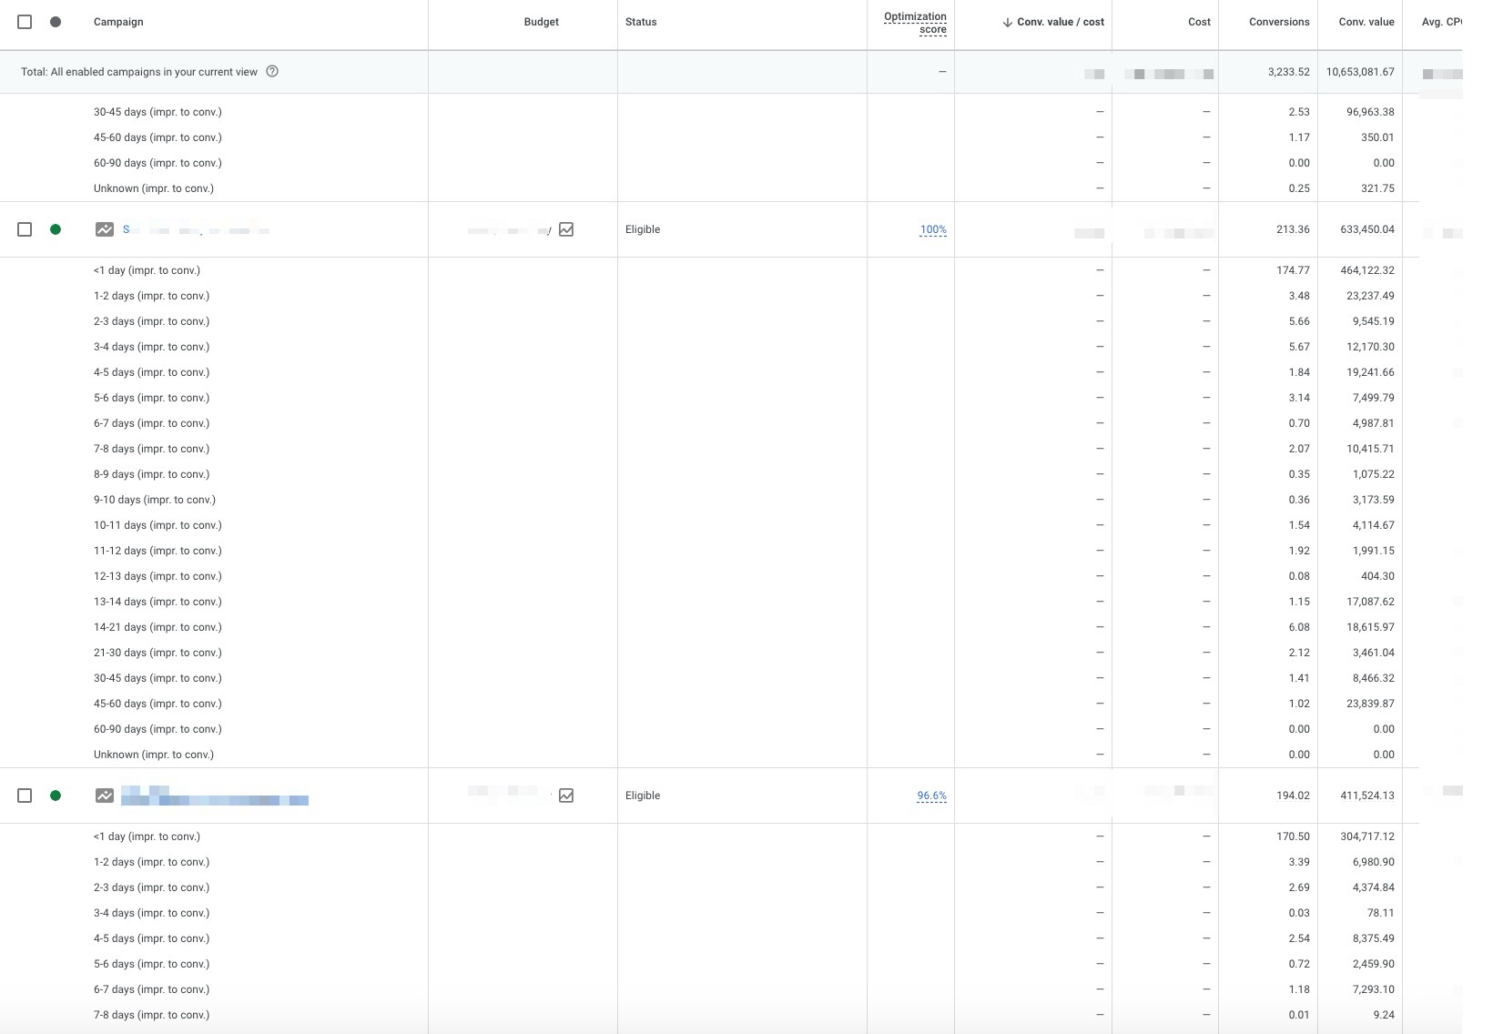Click campaign type icon in 411,524.13 row
Screen dimensions: 1493x1034
(x=105, y=796)
